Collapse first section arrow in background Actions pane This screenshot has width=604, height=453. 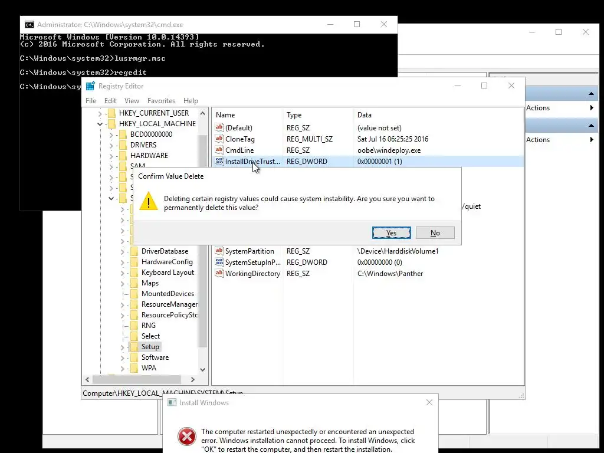point(591,94)
